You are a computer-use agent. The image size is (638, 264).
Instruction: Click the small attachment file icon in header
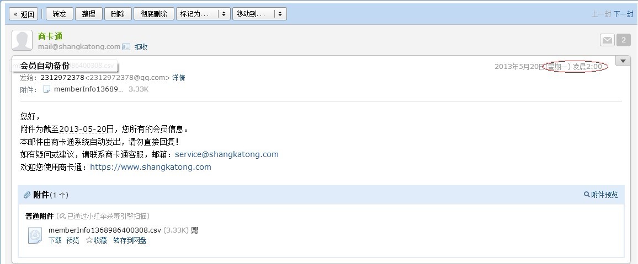[x=47, y=89]
